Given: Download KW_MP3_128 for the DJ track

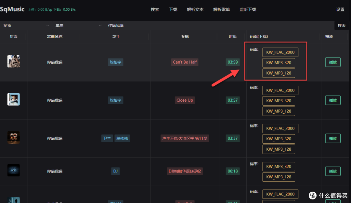Looking at the screenshot, I should 279,177.
